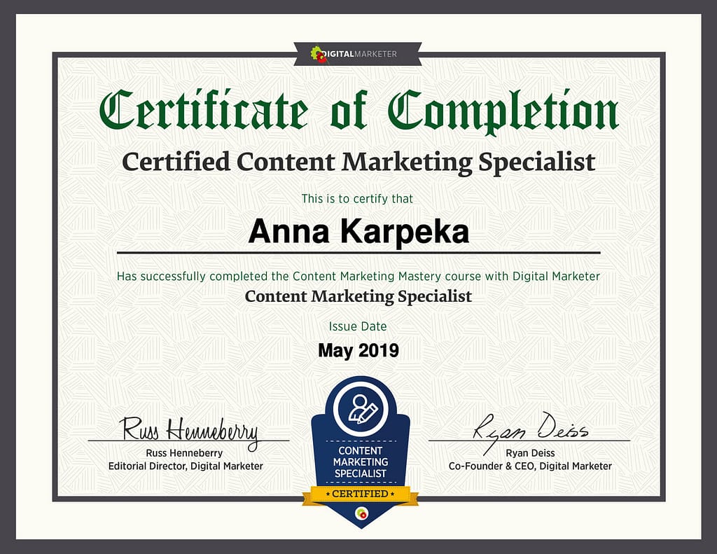717x554 pixels.
Task: Click Editorial Director, Digital Marketer title
Action: (186, 466)
